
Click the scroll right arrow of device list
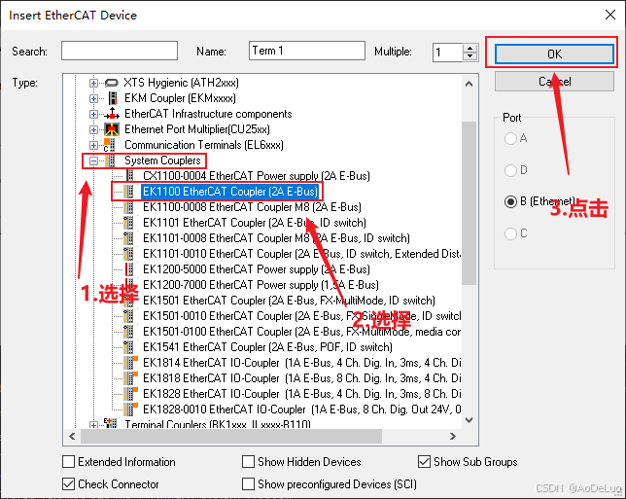(453, 437)
